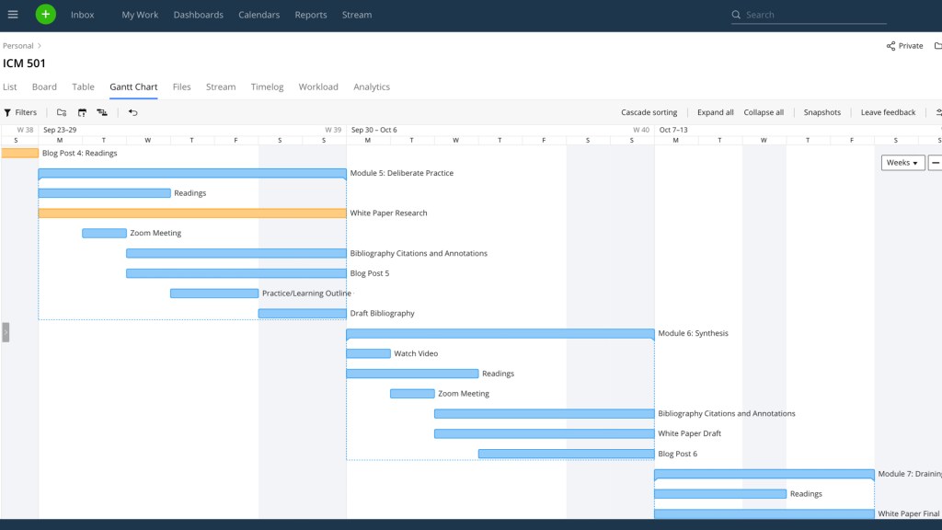Click the zoom out minus button
Screen dimensions: 942x530
tap(936, 163)
